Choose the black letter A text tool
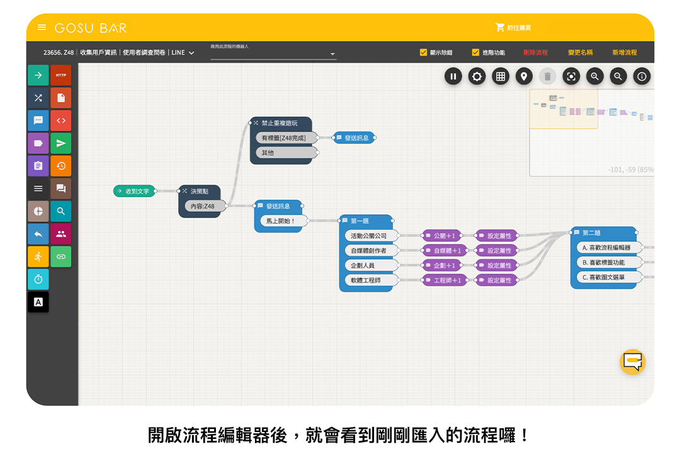680x461 pixels. (x=38, y=302)
